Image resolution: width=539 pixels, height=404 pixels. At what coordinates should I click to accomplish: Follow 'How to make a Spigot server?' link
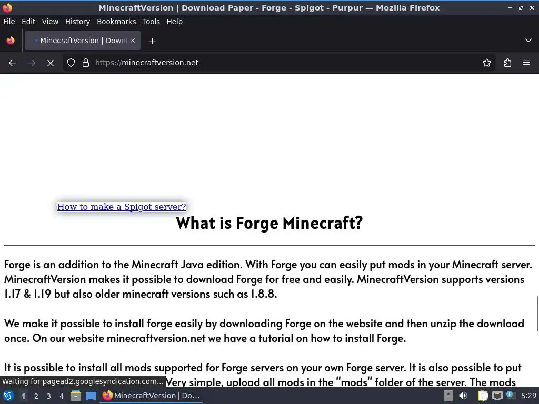(x=122, y=207)
